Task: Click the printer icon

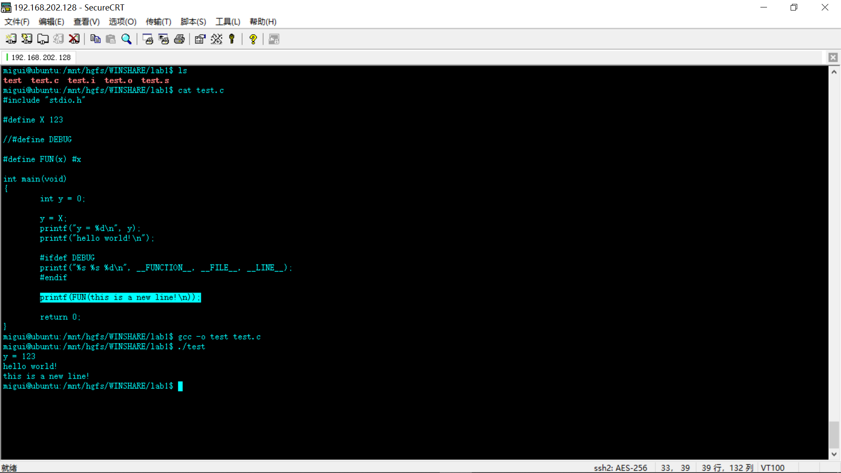Action: [x=179, y=39]
